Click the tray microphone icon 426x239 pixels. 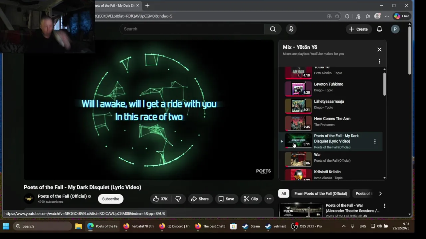(x=352, y=226)
